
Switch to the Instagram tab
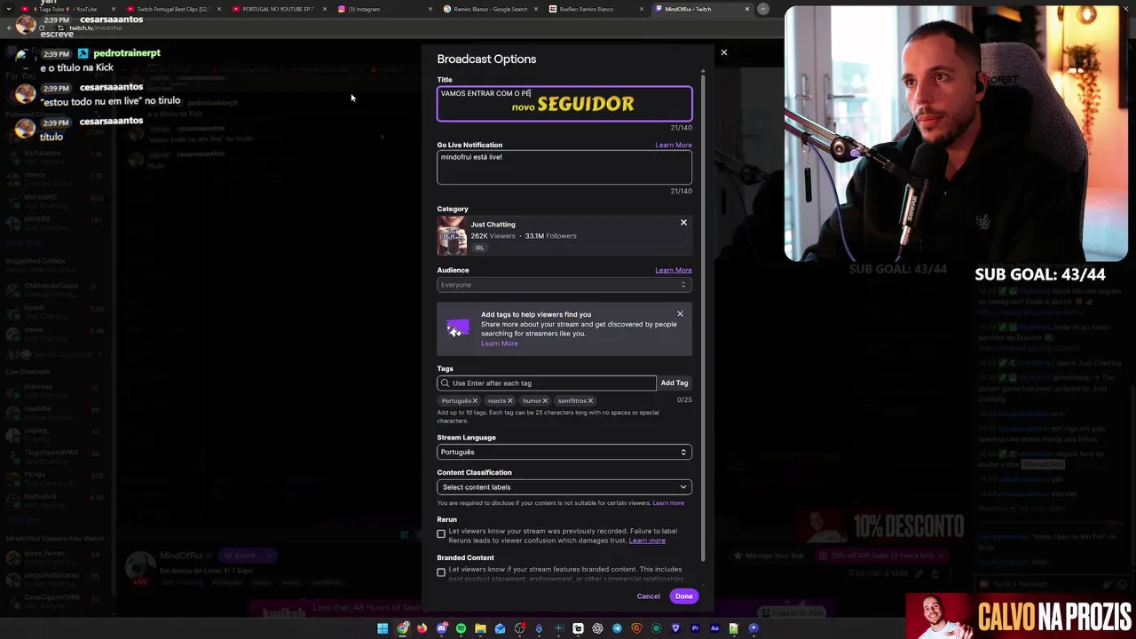point(383,9)
